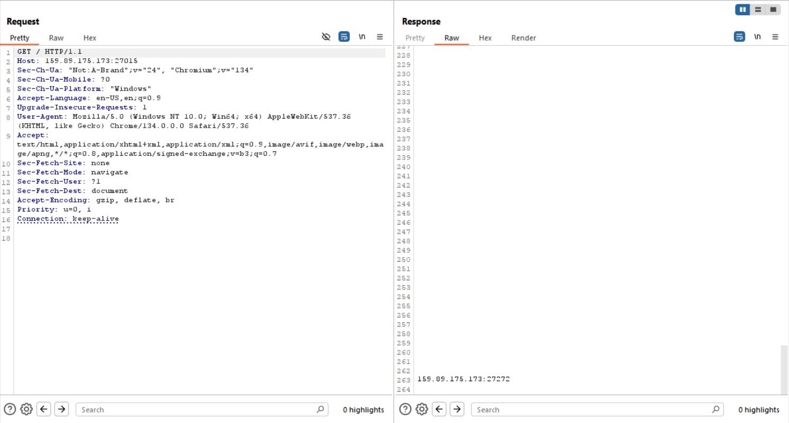Click the Priority header line
This screenshot has height=423, width=789.
coord(54,209)
